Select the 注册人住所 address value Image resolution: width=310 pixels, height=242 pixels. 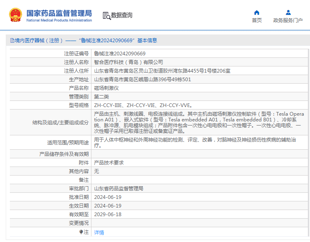click(x=162, y=71)
